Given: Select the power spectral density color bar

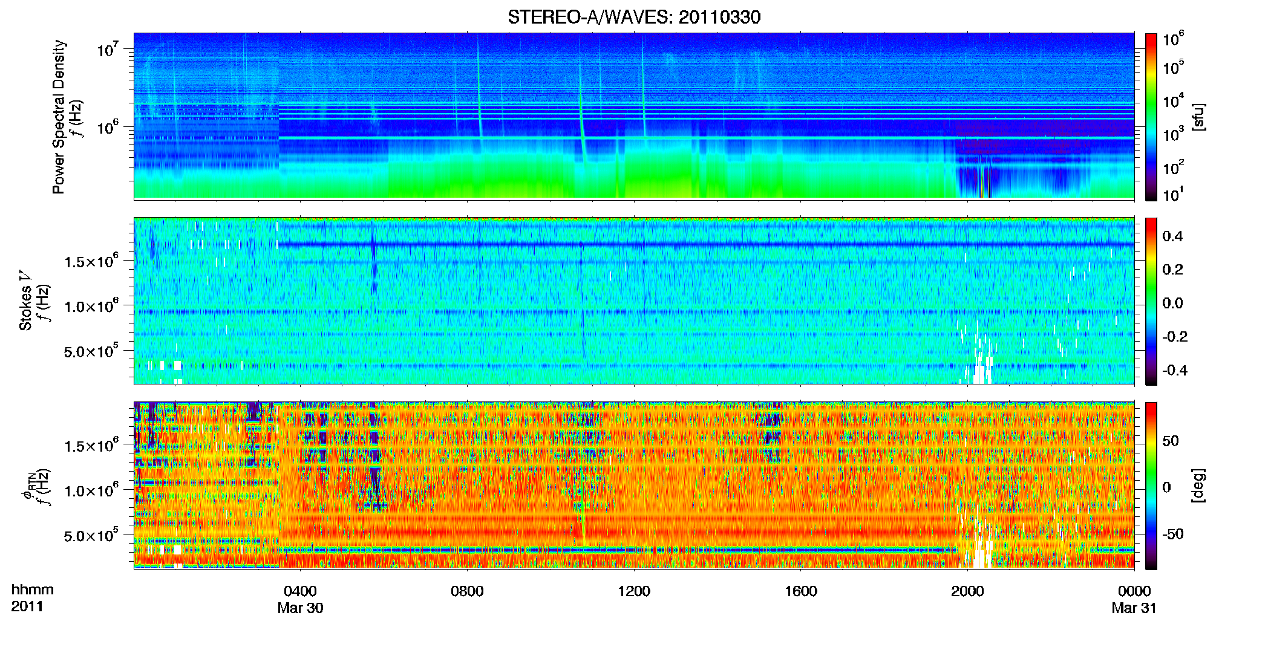Looking at the screenshot, I should point(1151,117).
